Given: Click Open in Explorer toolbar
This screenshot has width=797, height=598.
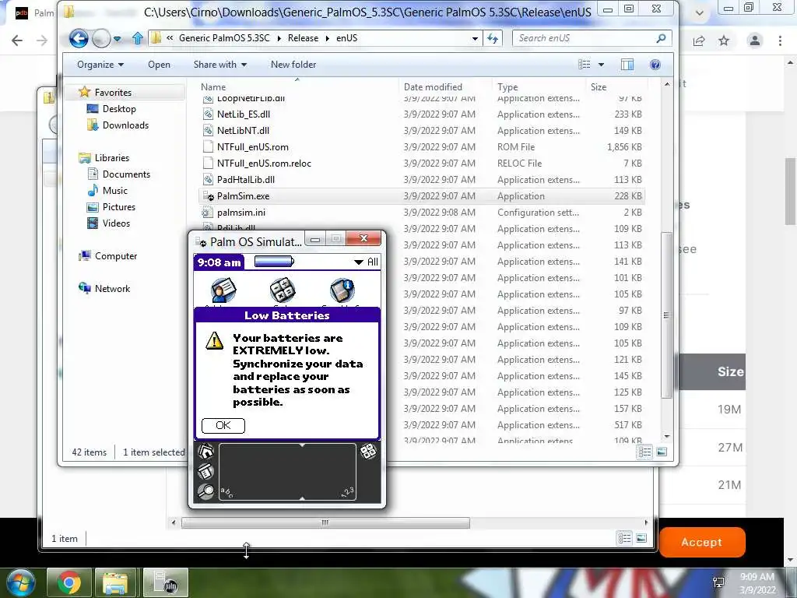Looking at the screenshot, I should point(159,65).
